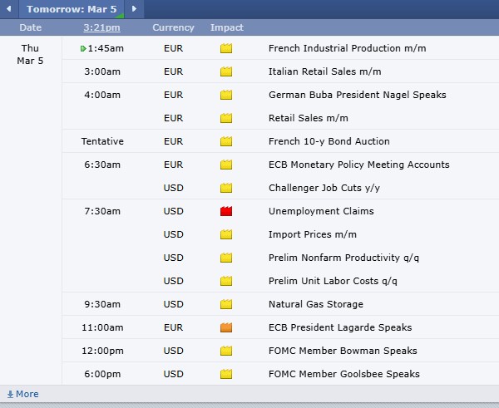Screen dimensions: 499x408
Task: Open Prelim Nonfarm Productivity q/q event
Action: [343, 258]
